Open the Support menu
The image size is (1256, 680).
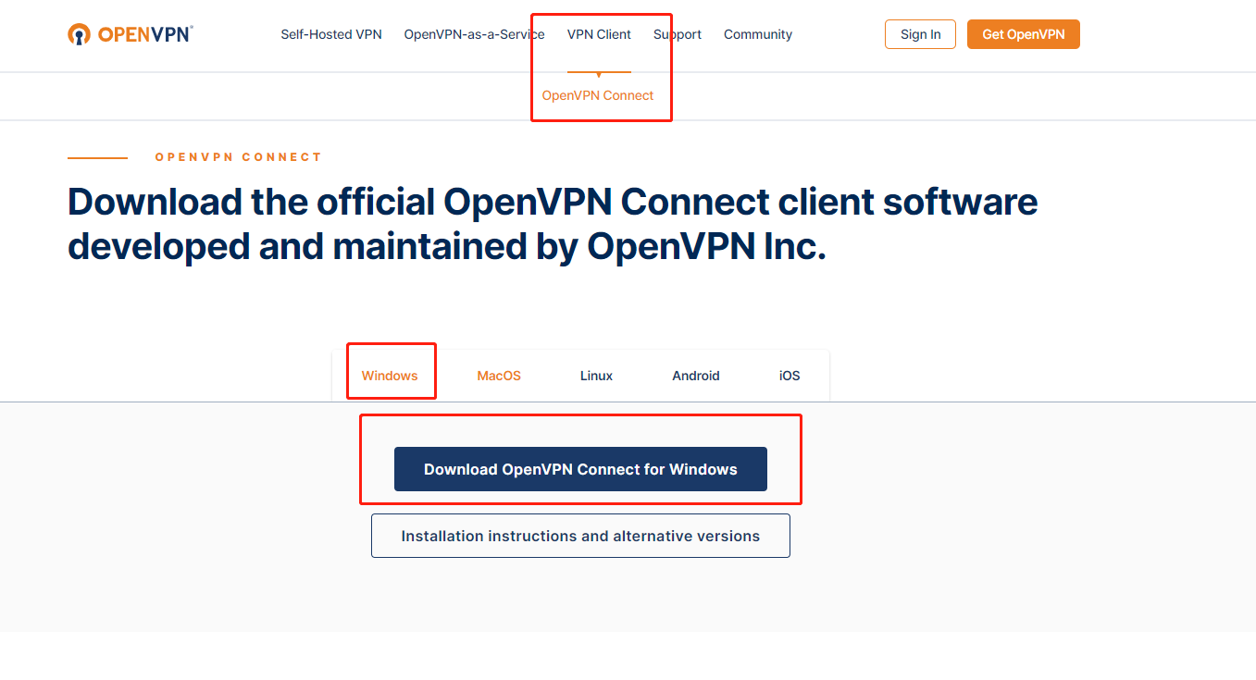[x=678, y=34]
